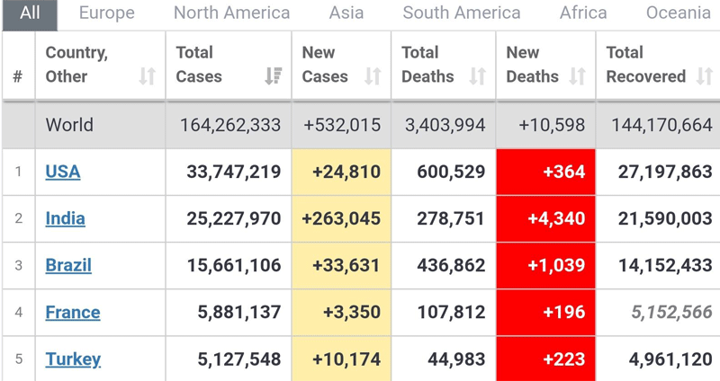Image resolution: width=720 pixels, height=381 pixels.
Task: Click the India link
Action: (x=66, y=218)
